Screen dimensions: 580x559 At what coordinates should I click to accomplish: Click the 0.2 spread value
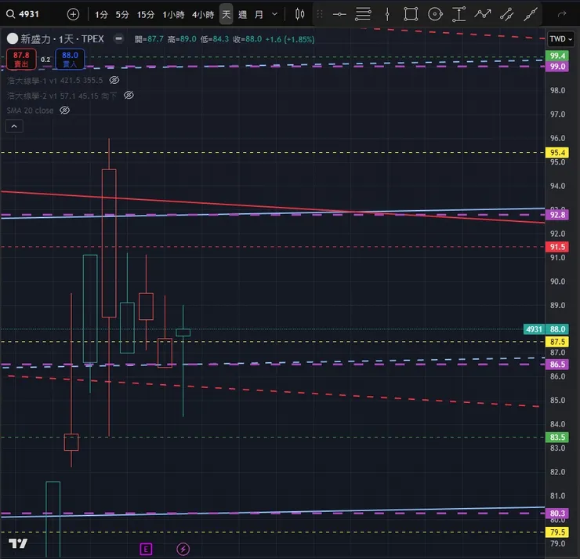[45, 60]
